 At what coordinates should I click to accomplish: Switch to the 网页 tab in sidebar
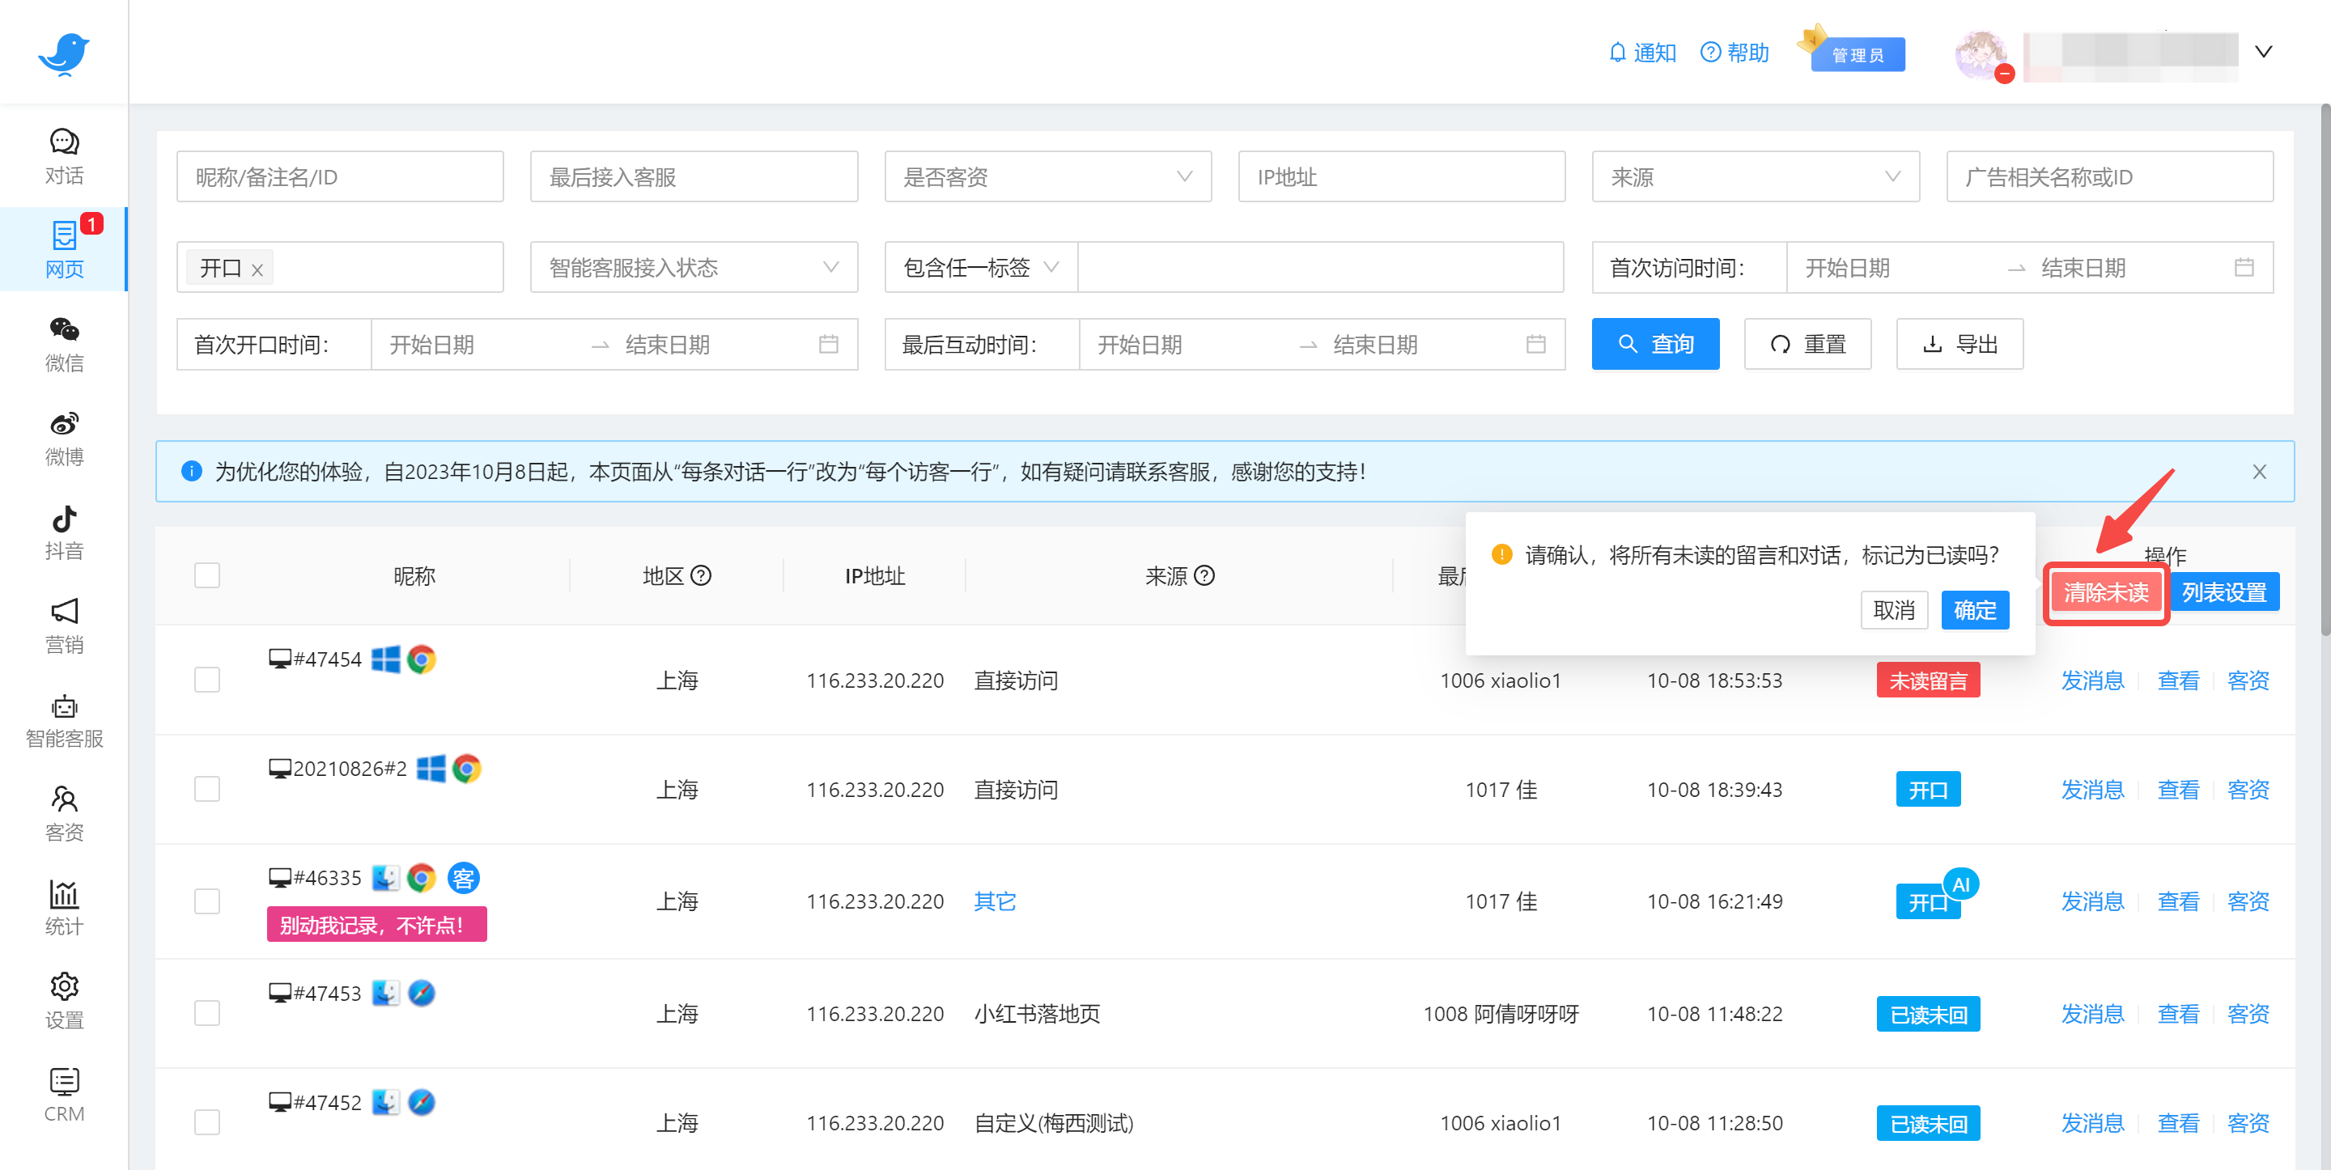point(63,249)
